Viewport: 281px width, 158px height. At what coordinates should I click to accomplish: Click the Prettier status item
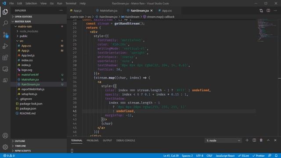click(259, 156)
